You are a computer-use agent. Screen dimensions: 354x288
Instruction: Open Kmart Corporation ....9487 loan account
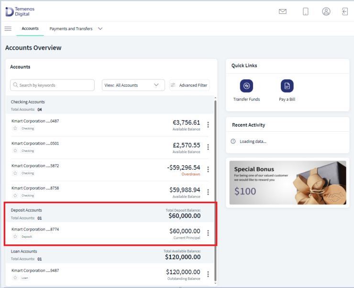[35, 270]
